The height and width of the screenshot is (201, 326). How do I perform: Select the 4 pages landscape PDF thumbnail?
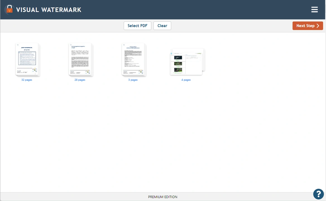tap(187, 62)
